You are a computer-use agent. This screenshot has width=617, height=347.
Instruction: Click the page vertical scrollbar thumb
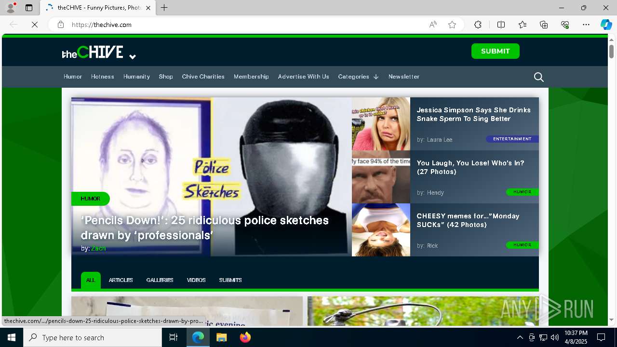coord(611,51)
